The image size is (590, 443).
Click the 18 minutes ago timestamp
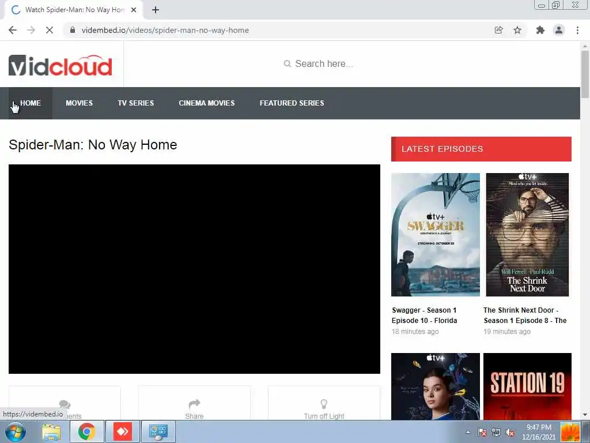tap(415, 332)
